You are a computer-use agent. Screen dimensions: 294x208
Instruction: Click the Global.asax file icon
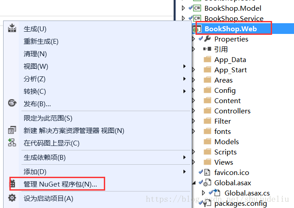click(x=207, y=183)
